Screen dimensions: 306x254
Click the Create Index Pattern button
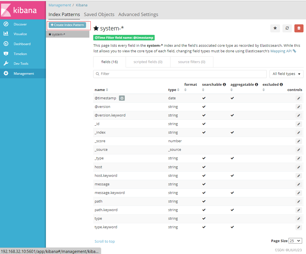click(x=67, y=25)
